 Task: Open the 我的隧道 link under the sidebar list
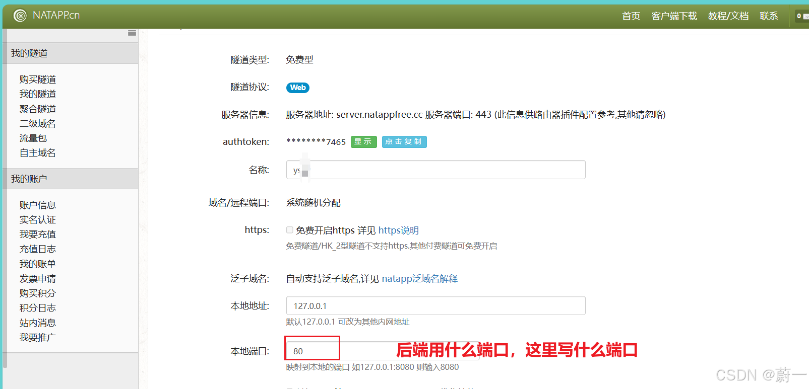point(38,94)
